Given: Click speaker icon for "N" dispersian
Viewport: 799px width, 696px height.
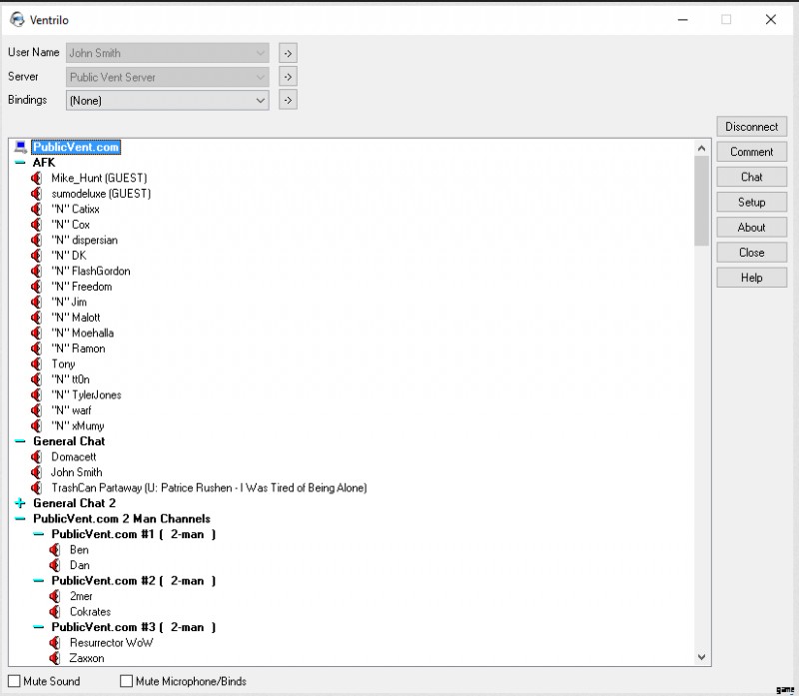Looking at the screenshot, I should pos(36,240).
